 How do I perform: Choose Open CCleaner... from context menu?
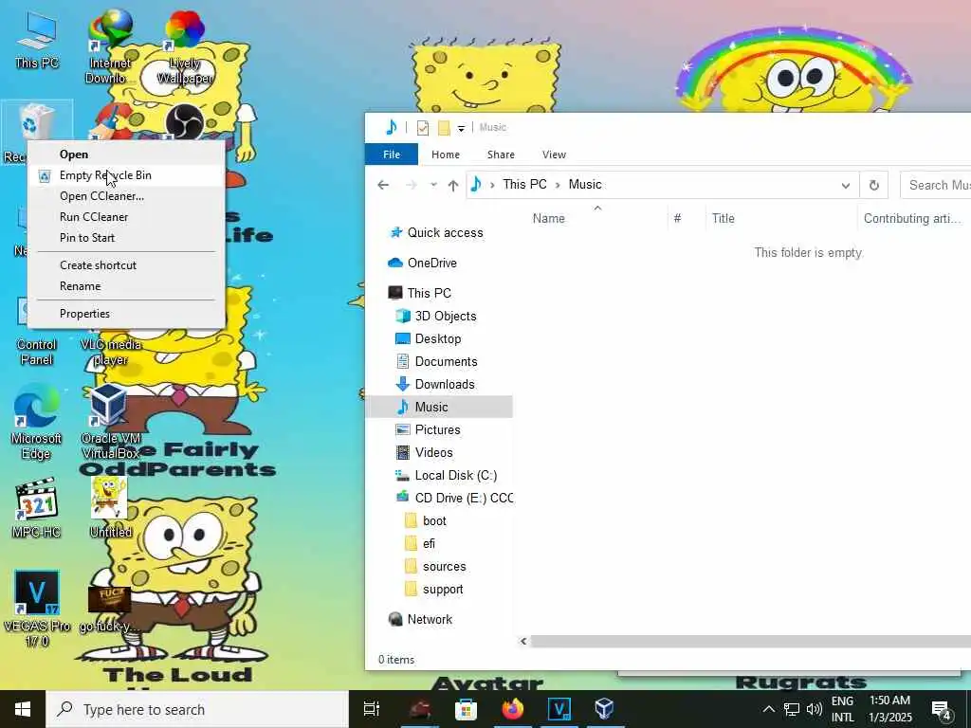click(126, 196)
